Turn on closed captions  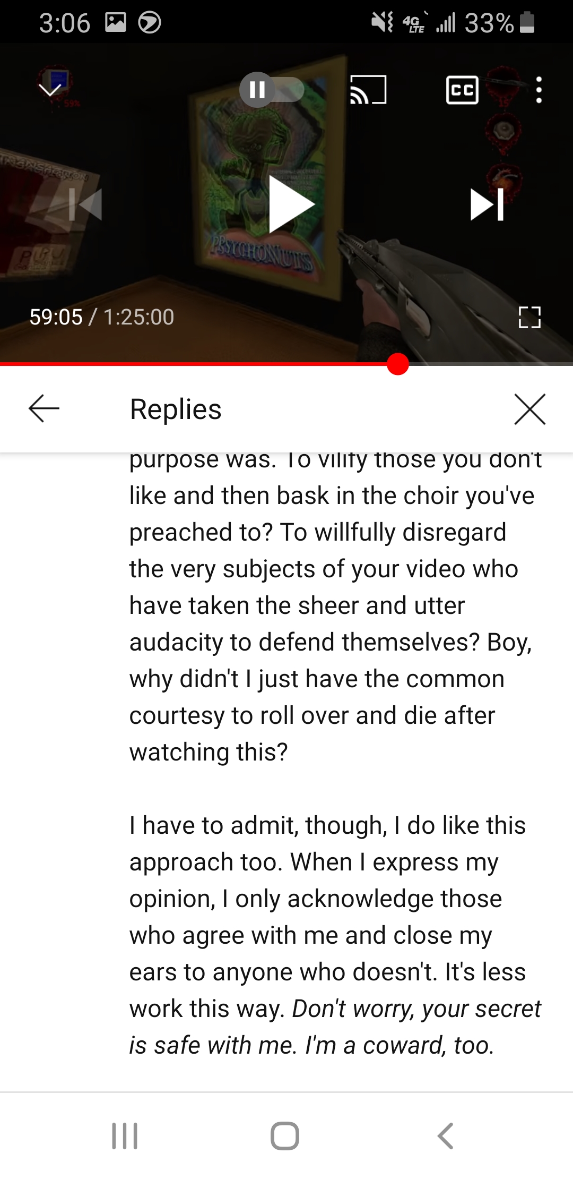(462, 90)
